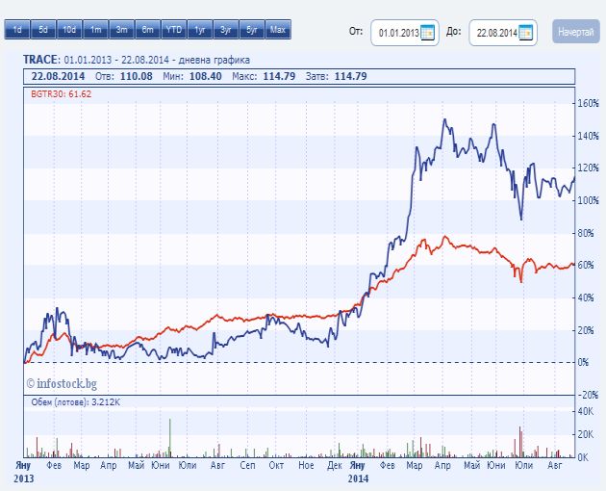
Task: Show year-to-date with YTD button
Action: click(x=174, y=30)
